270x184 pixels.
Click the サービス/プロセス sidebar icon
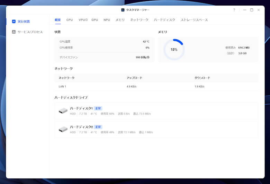pyautogui.click(x=13, y=32)
